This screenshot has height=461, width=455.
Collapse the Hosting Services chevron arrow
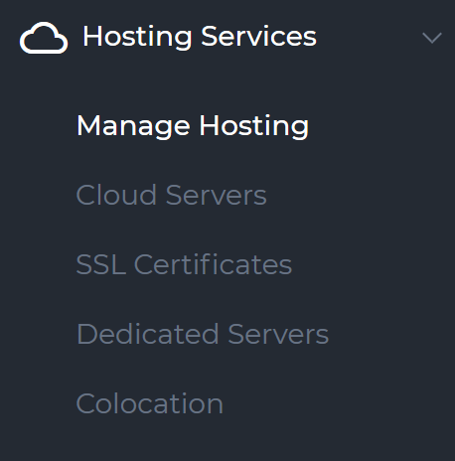tap(432, 38)
